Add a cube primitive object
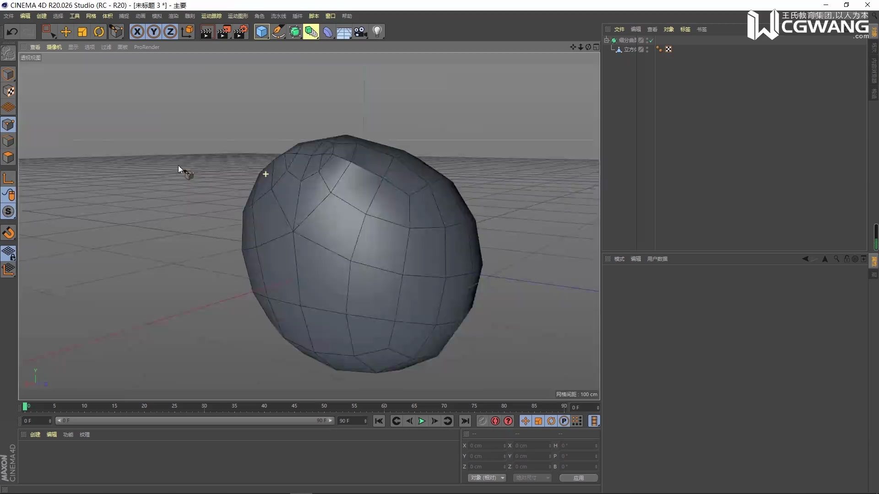Screen dimensions: 879x494 coord(261,32)
